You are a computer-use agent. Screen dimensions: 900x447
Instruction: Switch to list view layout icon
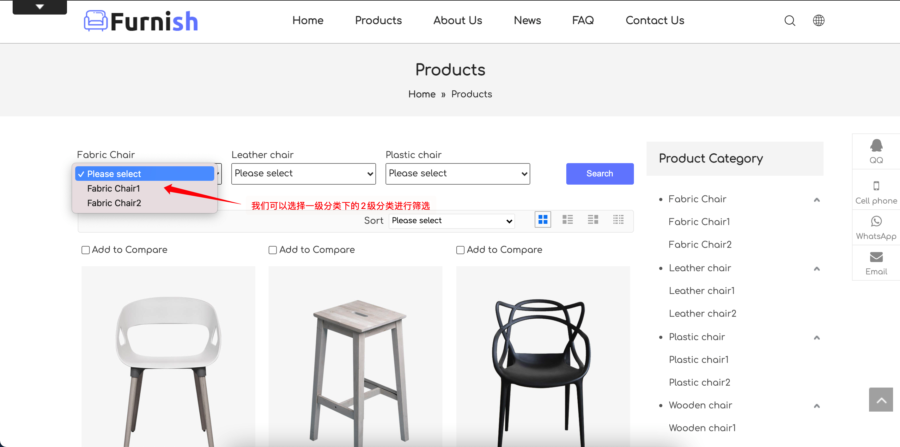pyautogui.click(x=567, y=219)
